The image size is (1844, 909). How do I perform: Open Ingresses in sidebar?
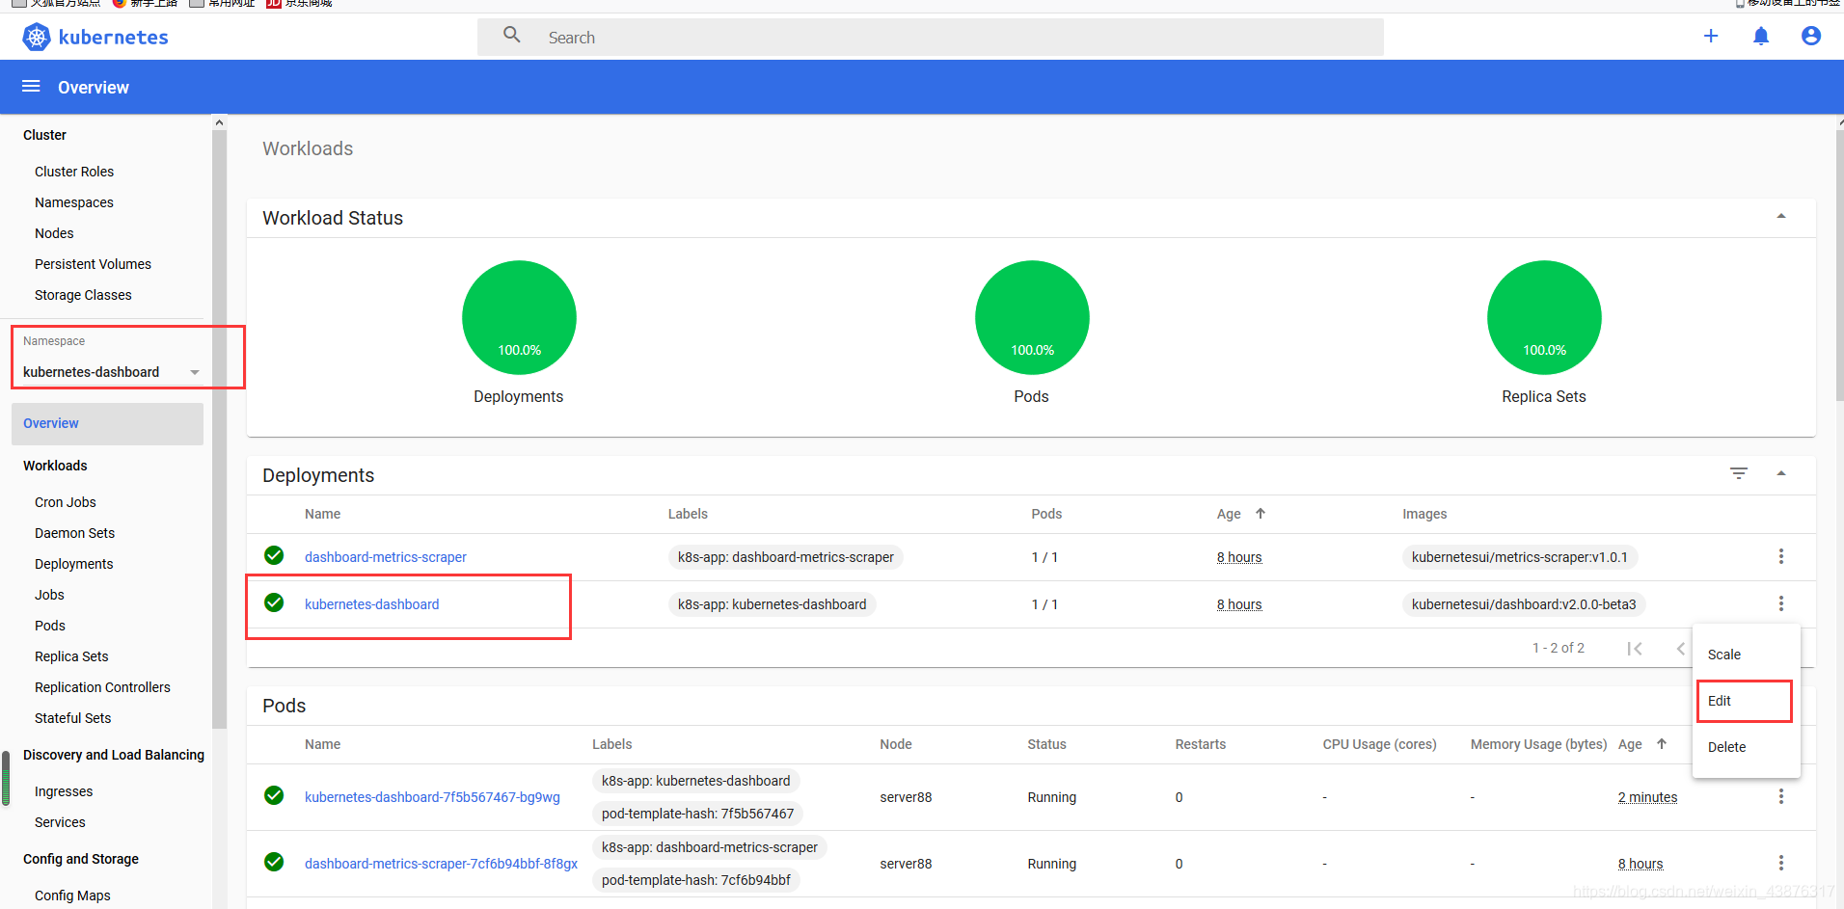pyautogui.click(x=64, y=791)
